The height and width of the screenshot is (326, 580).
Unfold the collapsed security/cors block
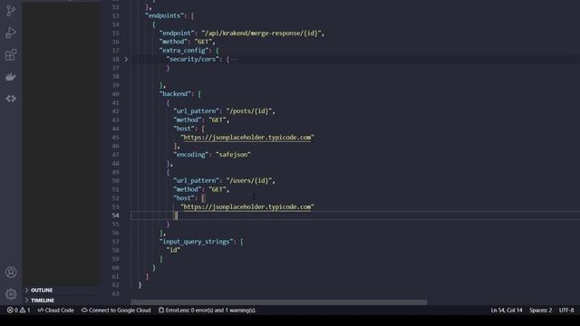point(126,59)
